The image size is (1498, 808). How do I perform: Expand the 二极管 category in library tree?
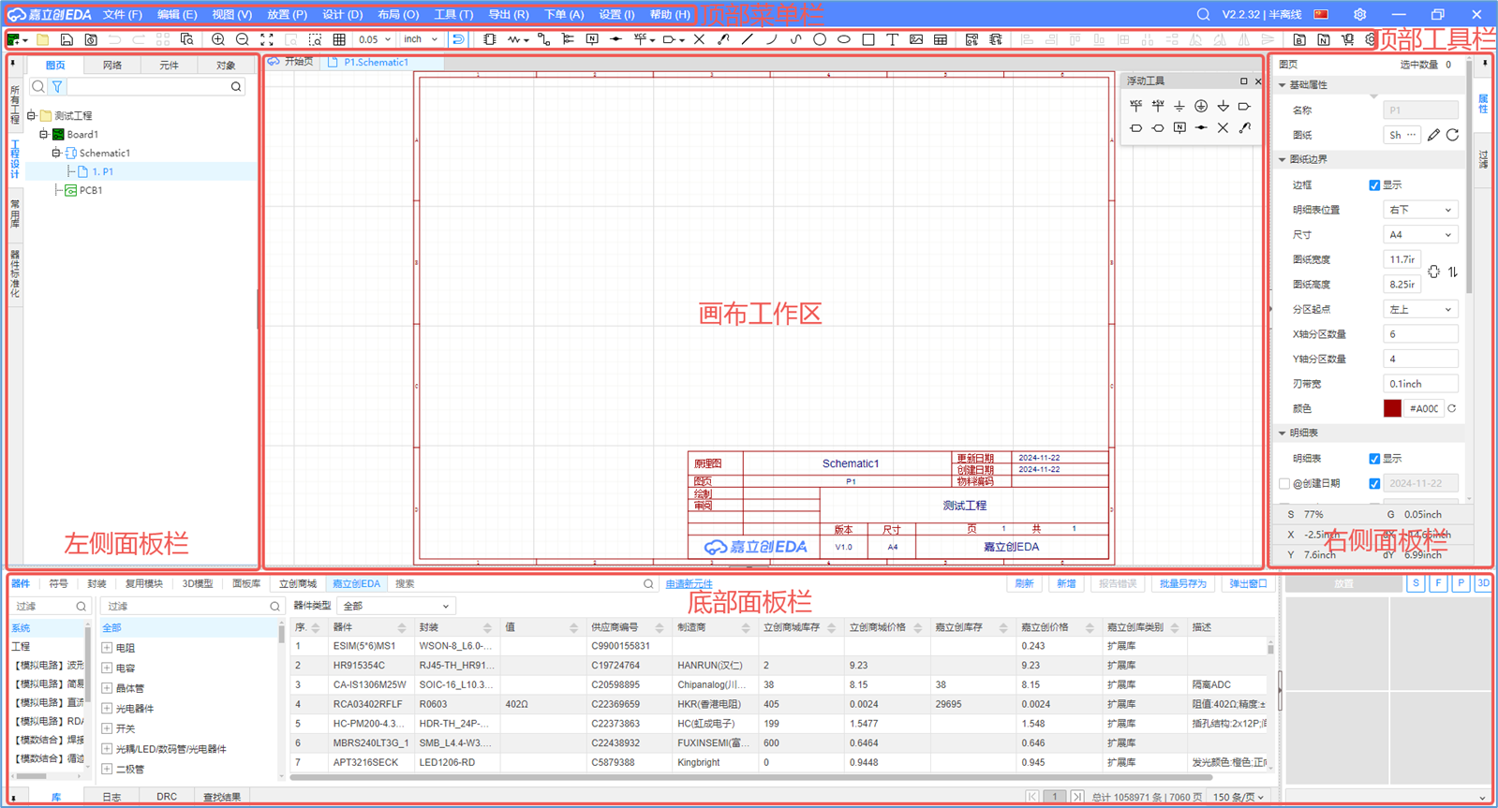pos(107,770)
